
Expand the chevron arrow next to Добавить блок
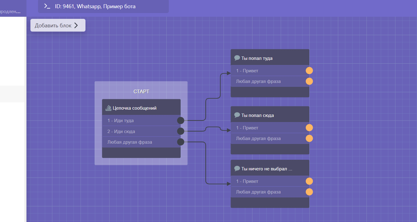click(76, 25)
